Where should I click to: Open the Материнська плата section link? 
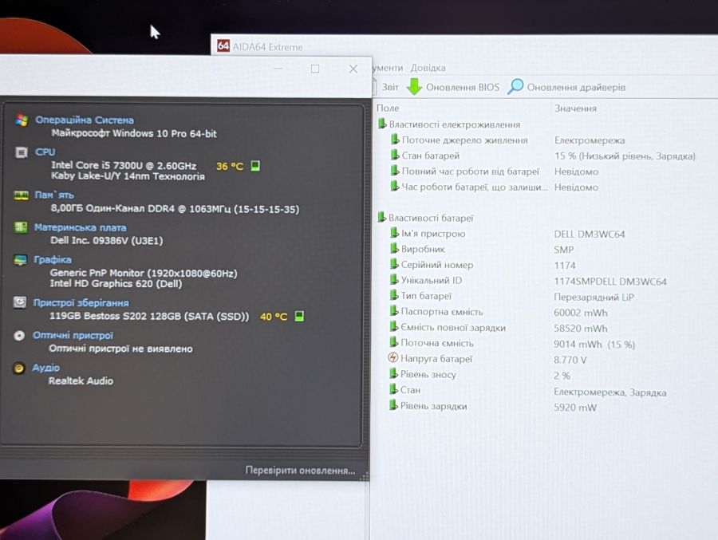(x=80, y=227)
